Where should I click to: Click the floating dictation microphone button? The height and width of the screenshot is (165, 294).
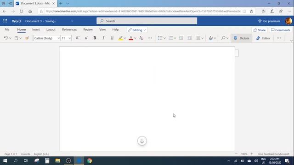click(x=142, y=141)
